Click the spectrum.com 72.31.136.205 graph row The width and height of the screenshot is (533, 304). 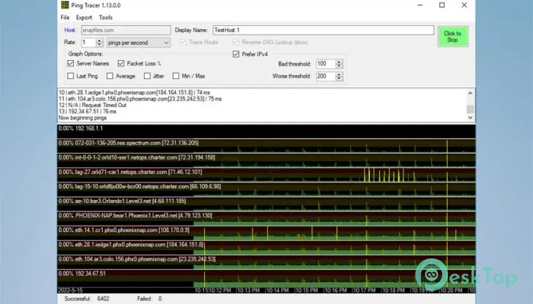pos(266,146)
